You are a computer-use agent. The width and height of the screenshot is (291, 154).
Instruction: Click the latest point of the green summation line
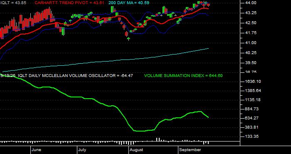pos(208,117)
